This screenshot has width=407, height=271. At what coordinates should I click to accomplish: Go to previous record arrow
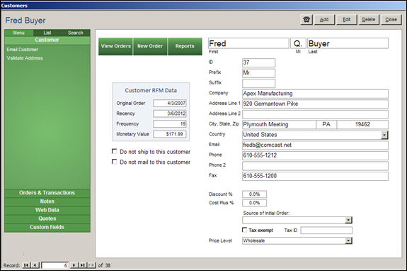(x=35, y=265)
